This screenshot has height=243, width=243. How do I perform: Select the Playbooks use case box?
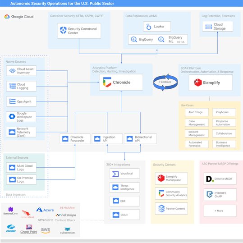click(x=224, y=112)
